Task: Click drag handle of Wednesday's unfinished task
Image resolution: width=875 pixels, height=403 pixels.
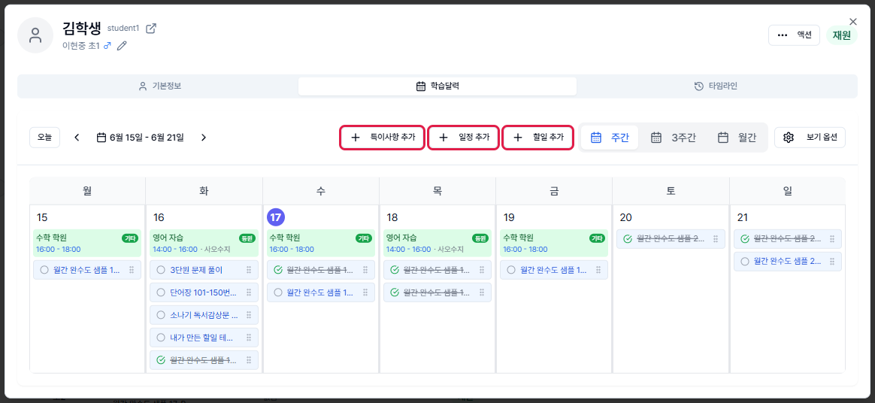Action: pyautogui.click(x=365, y=292)
